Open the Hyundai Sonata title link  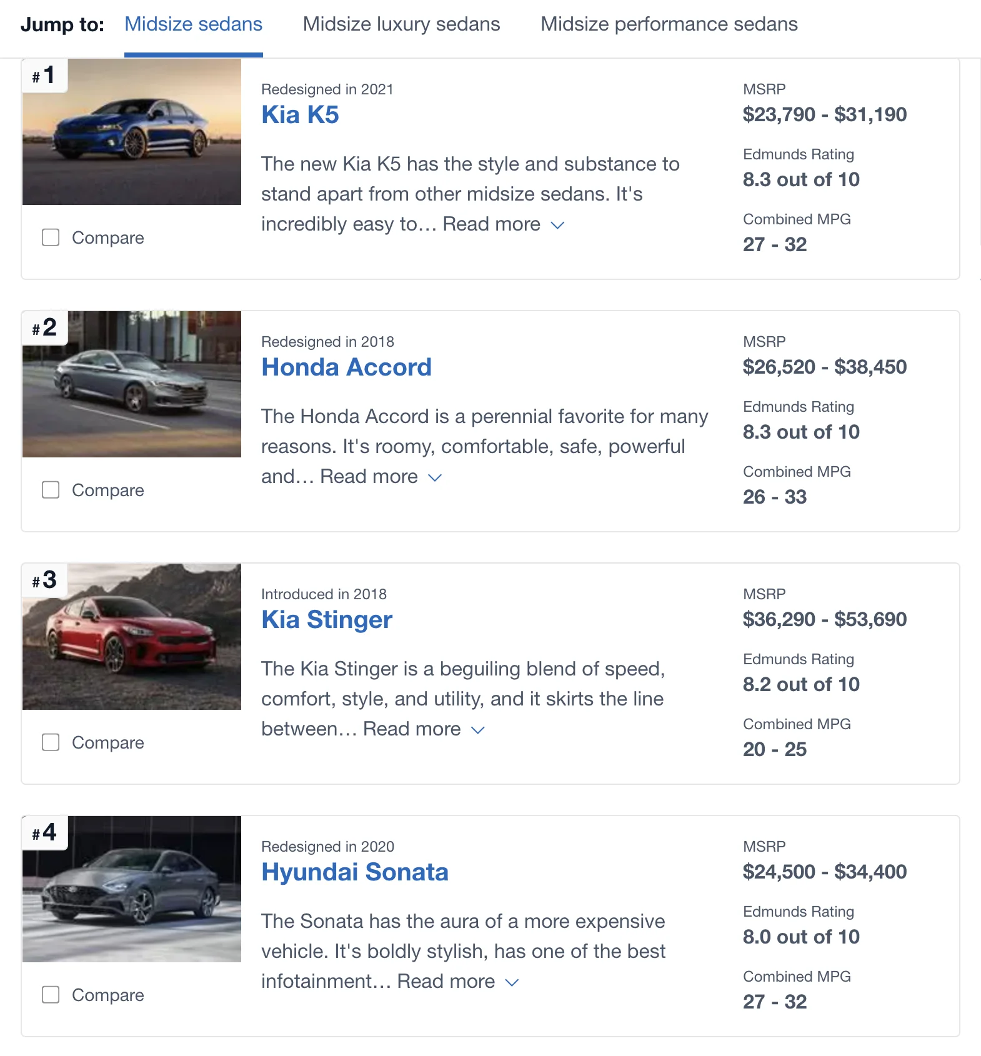click(x=355, y=872)
